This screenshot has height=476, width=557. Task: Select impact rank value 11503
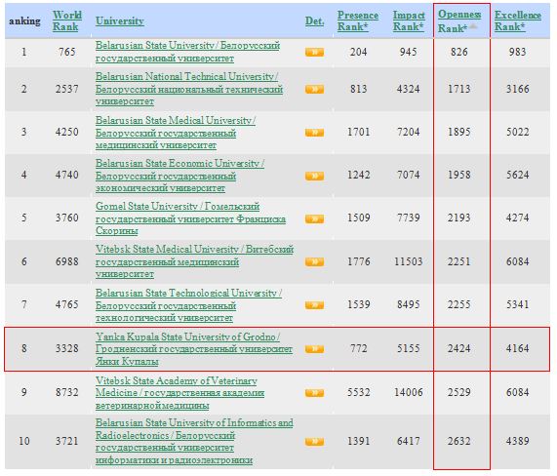409,261
